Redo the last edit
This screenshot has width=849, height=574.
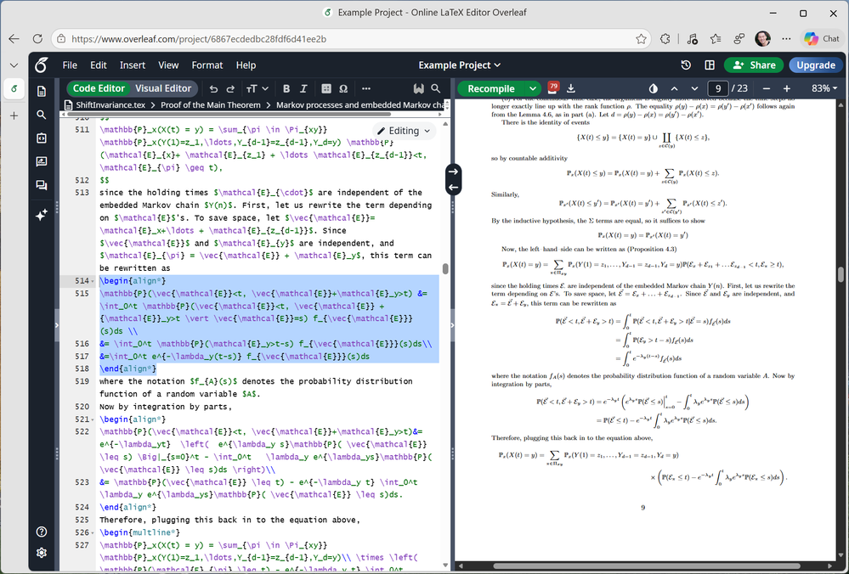tap(230, 88)
